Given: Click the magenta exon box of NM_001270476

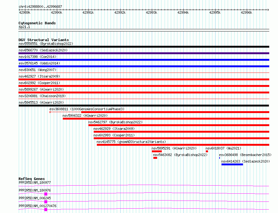Looking at the screenshot, I should [x=46, y=210].
